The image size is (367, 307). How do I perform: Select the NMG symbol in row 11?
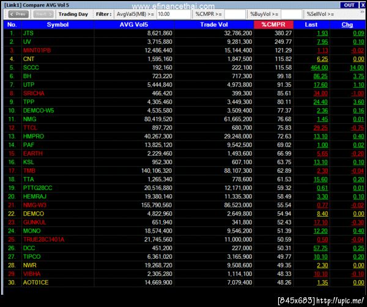click(29, 119)
